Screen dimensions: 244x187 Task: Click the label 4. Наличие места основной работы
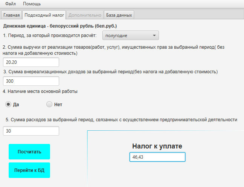pyautogui.click(x=40, y=91)
